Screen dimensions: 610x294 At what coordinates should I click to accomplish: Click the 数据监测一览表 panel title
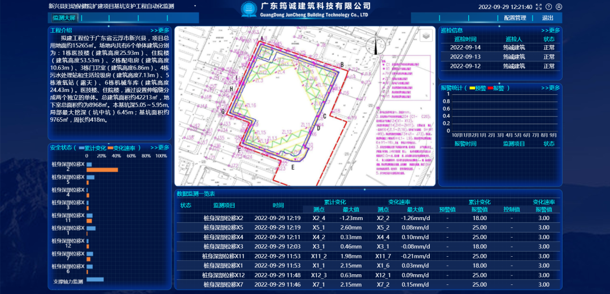click(x=195, y=194)
